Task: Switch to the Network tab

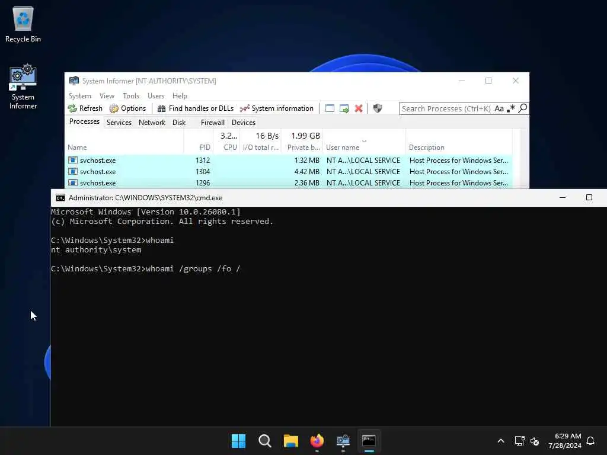Action: point(152,122)
